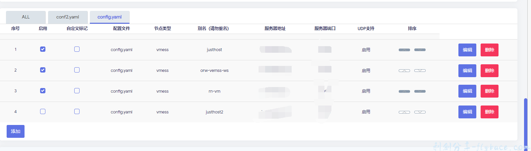Click the 添加 button
This screenshot has height=151, width=531.
(x=16, y=131)
